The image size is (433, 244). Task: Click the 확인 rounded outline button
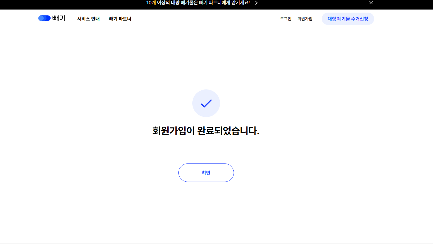tap(206, 172)
